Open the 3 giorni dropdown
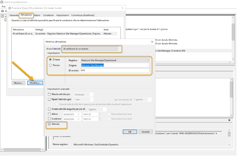The image size is (237, 156). 97,109
